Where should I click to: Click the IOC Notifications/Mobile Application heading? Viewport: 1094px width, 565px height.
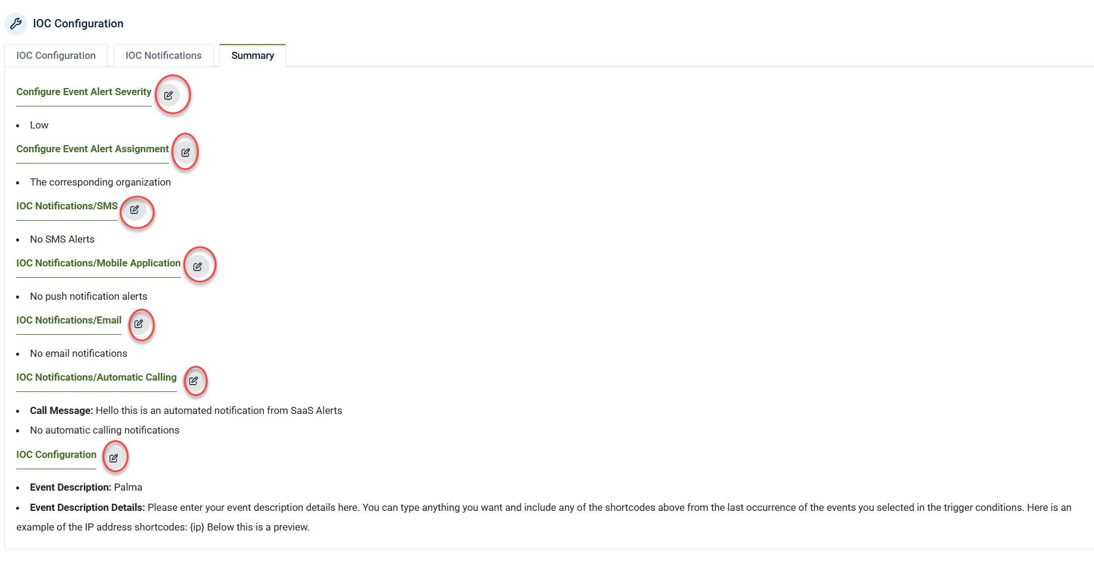[x=98, y=263]
